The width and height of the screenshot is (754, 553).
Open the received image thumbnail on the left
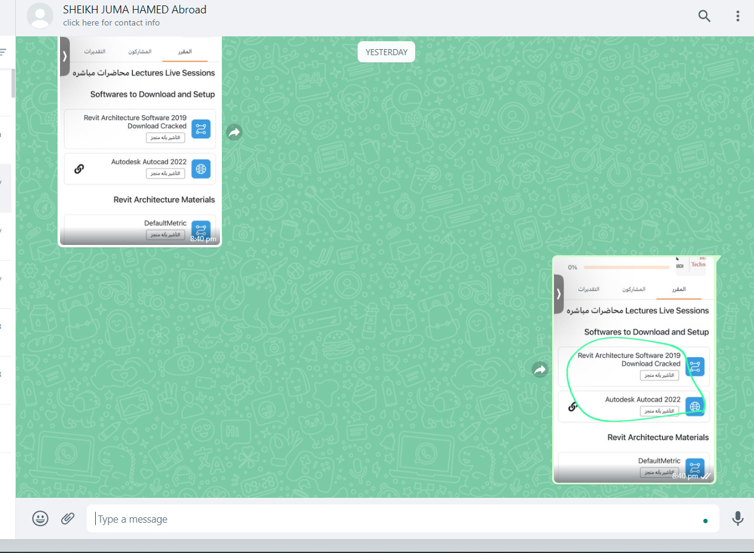click(x=140, y=141)
